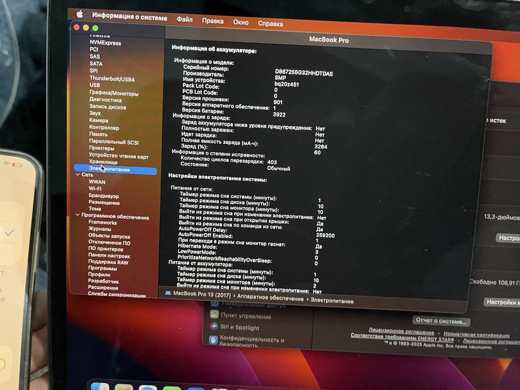
Task: Select ПО принтеров in the sidebar
Action: pos(105,249)
